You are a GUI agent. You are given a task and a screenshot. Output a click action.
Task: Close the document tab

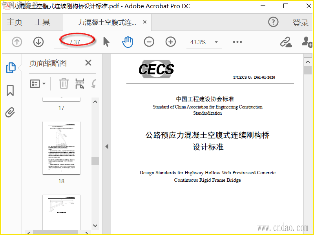[x=145, y=22]
